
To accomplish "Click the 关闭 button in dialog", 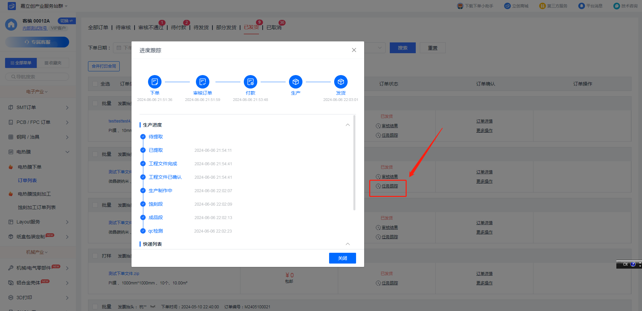I will [342, 258].
